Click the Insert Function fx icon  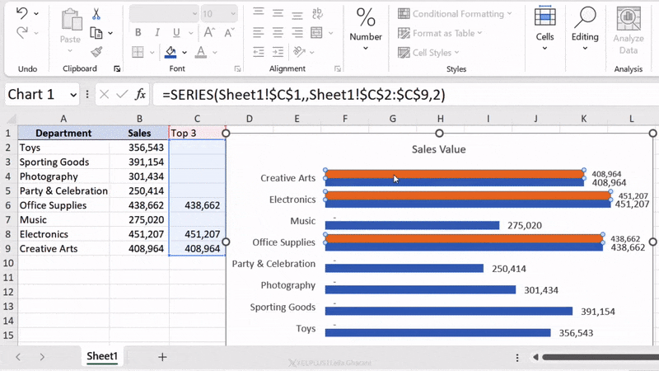pyautogui.click(x=140, y=94)
